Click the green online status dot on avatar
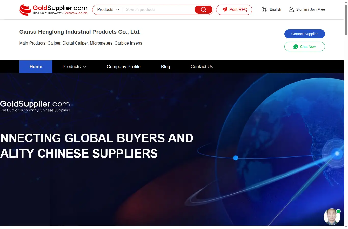The image size is (348, 229). pyautogui.click(x=338, y=211)
